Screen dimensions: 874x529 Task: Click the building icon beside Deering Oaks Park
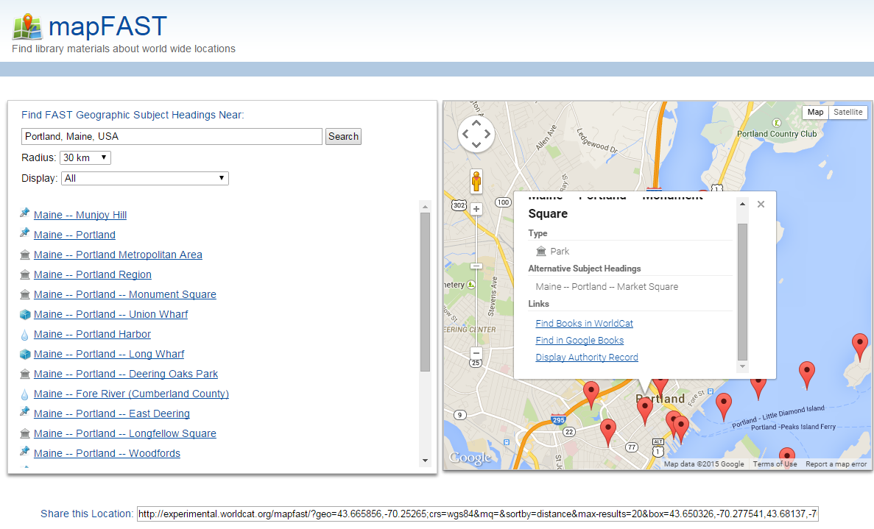[x=24, y=374]
